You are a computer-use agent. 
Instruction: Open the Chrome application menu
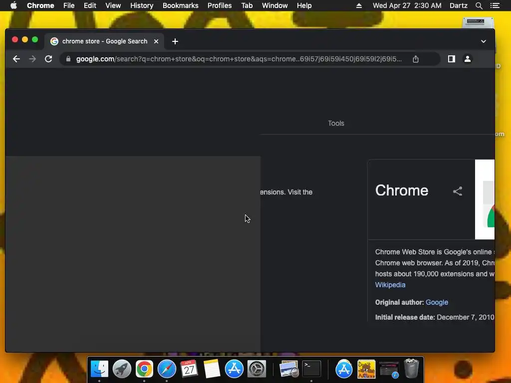tap(40, 5)
